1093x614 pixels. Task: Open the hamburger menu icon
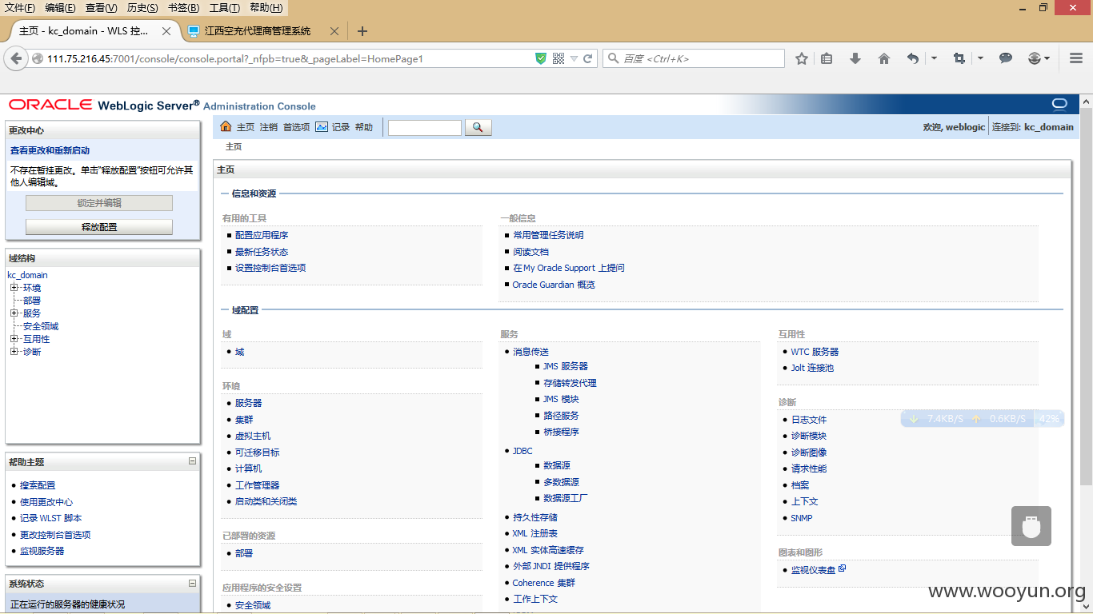(x=1076, y=58)
